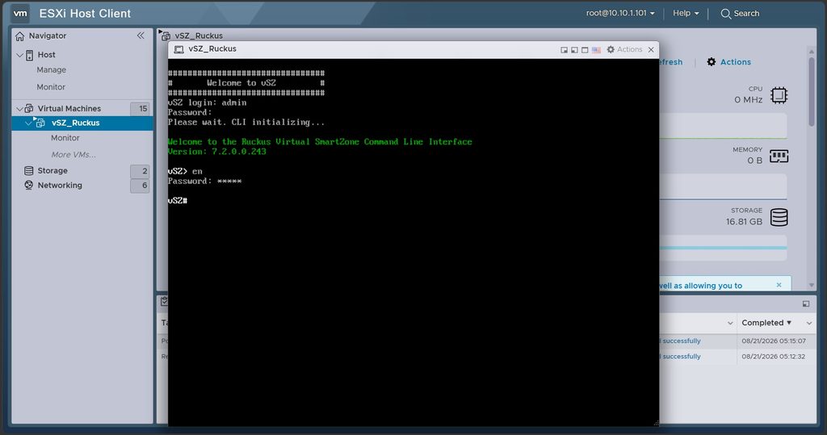
Task: Click the Virtual Machines icon in Navigator
Action: (x=29, y=108)
